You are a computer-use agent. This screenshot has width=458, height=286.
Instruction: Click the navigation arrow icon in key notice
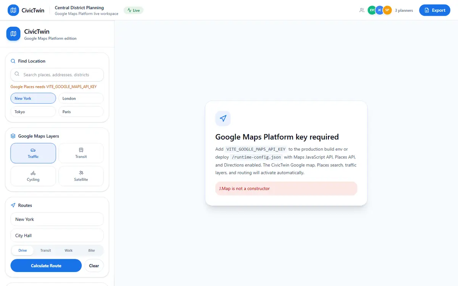point(223,119)
